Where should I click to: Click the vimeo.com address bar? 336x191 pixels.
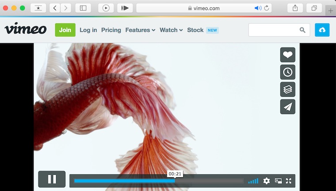pos(204,8)
